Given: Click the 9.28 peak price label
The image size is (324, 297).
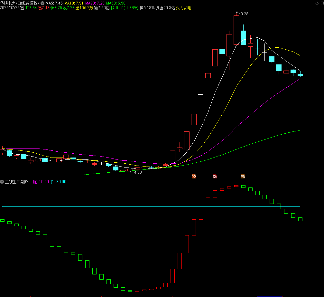Looking at the screenshot, I should (245, 14).
